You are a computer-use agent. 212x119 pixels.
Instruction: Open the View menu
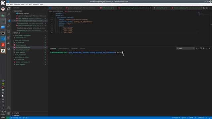click(x=23, y=5)
